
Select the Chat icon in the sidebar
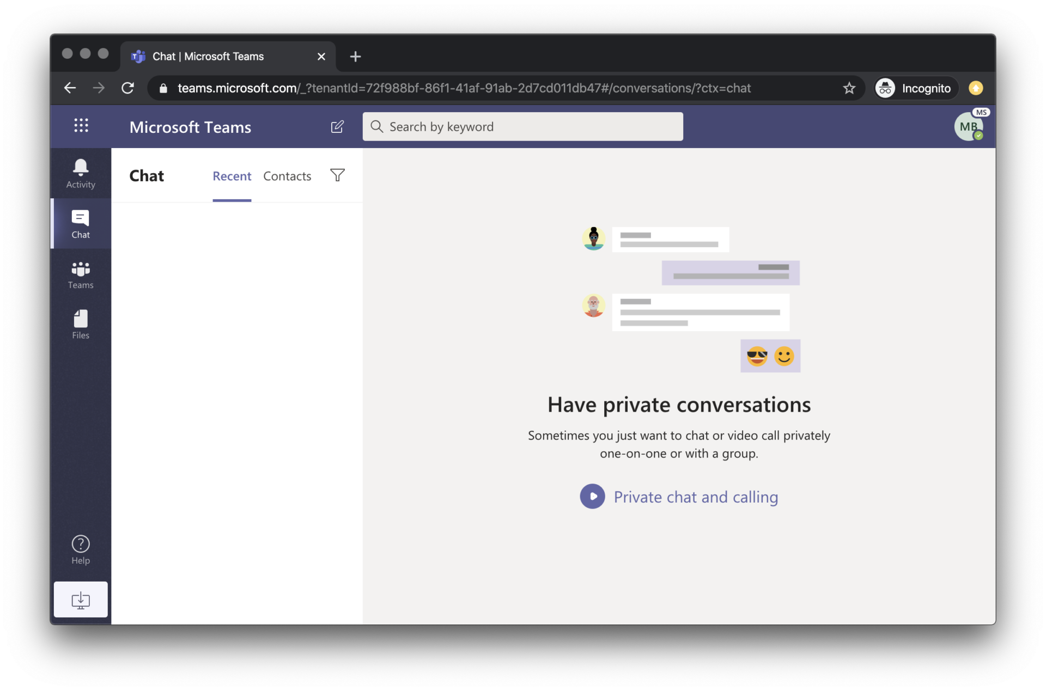coord(81,224)
